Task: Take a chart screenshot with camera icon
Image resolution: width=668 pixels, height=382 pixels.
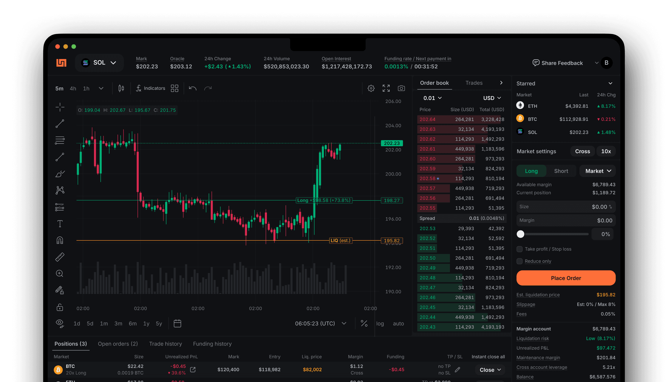Action: [x=401, y=88]
